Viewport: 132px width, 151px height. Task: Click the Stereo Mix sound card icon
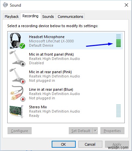(x=16, y=112)
